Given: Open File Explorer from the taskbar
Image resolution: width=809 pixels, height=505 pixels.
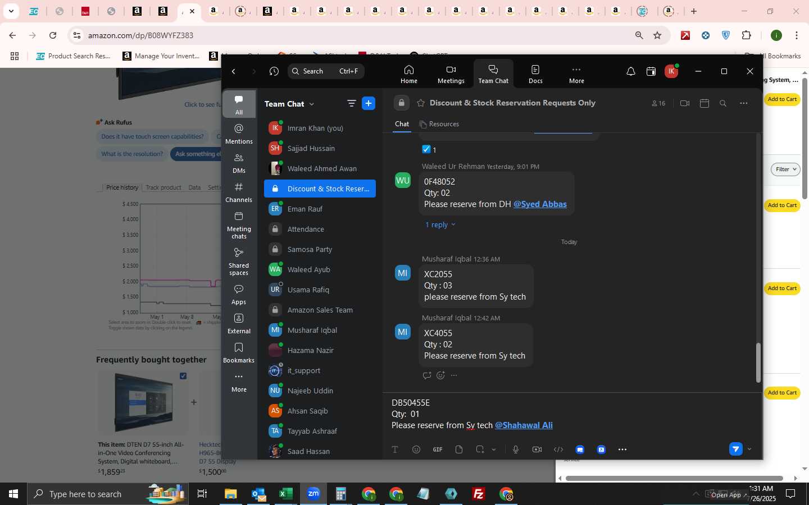Looking at the screenshot, I should [231, 494].
